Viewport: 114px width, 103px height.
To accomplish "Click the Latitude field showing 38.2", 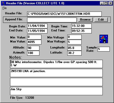I will coord(74,53).
